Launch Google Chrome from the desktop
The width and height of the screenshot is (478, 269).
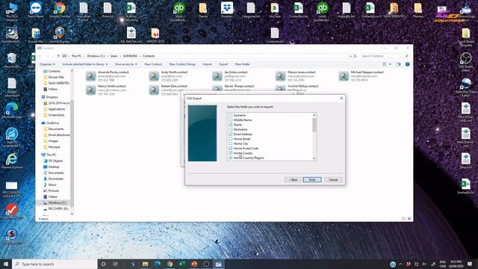click(x=60, y=10)
